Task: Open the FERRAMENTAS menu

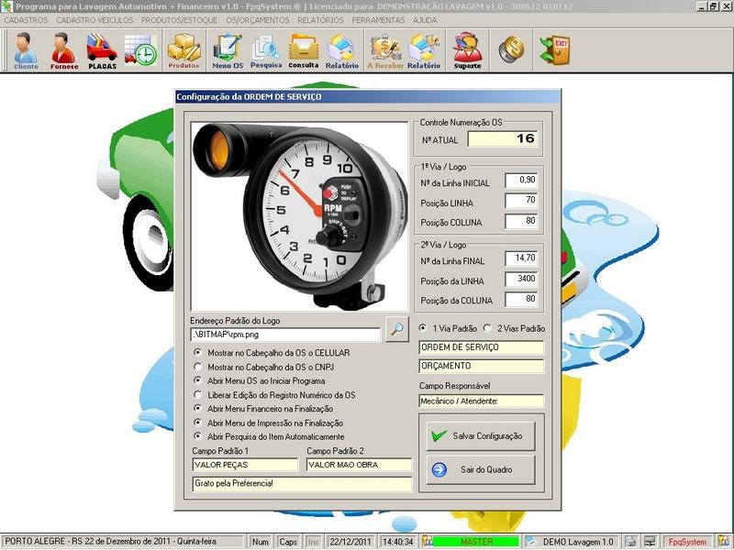Action: coord(377,19)
